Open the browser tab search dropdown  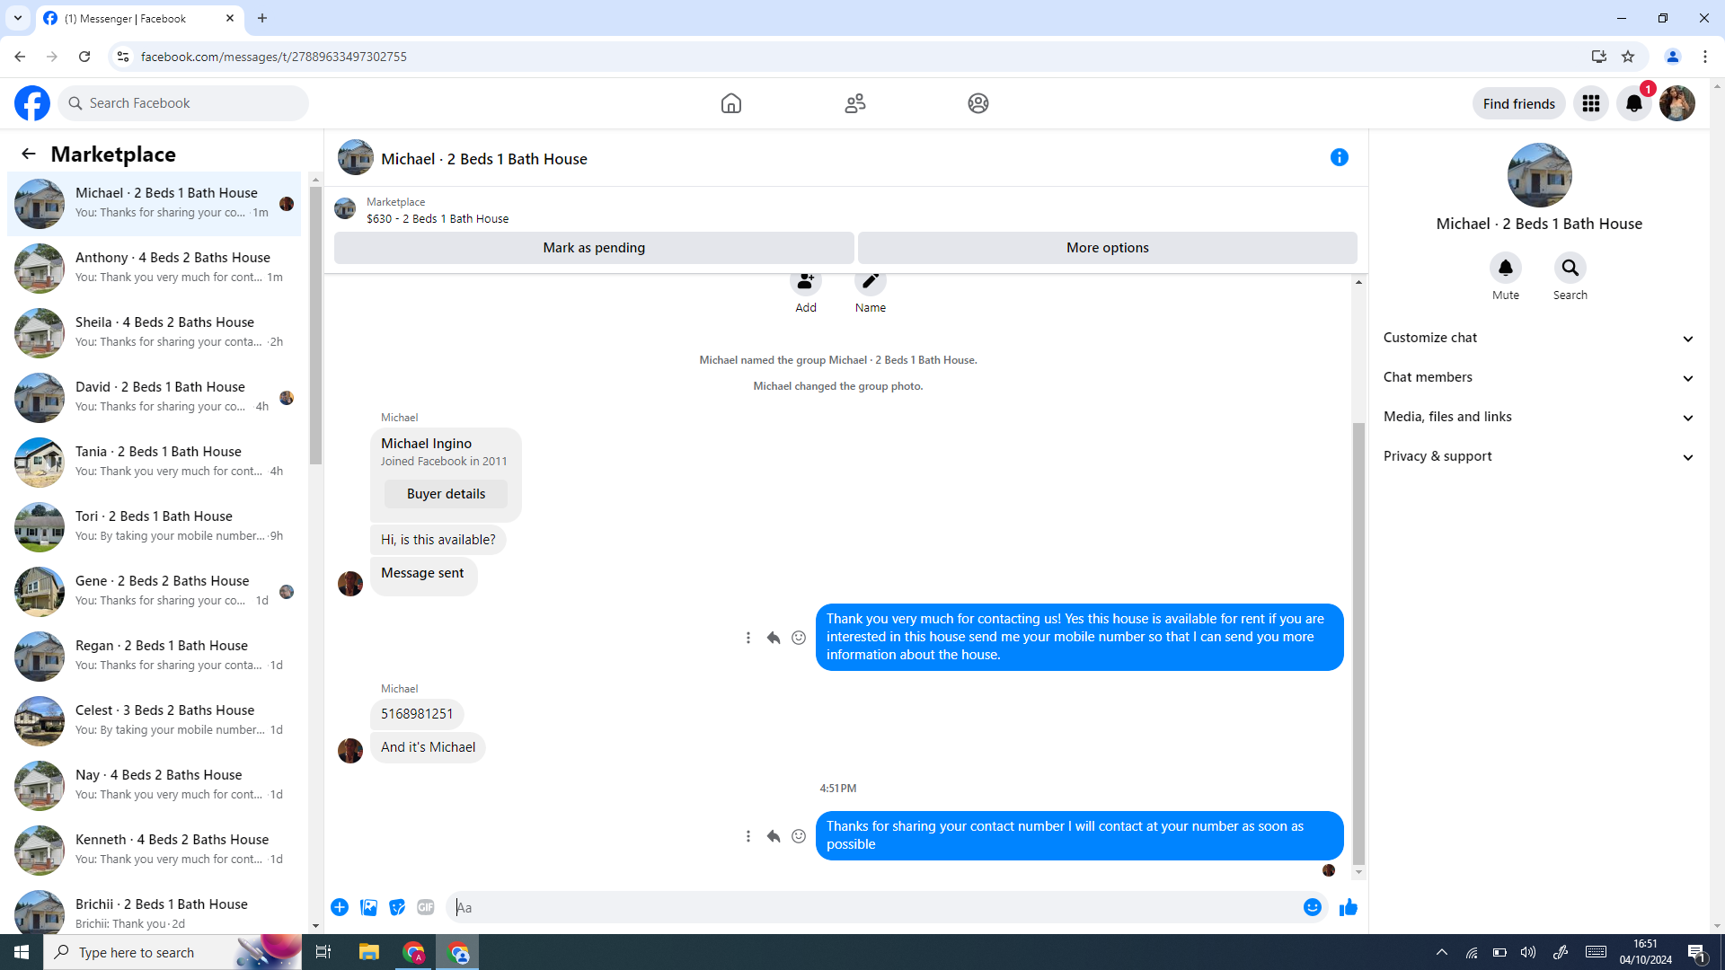tap(18, 18)
